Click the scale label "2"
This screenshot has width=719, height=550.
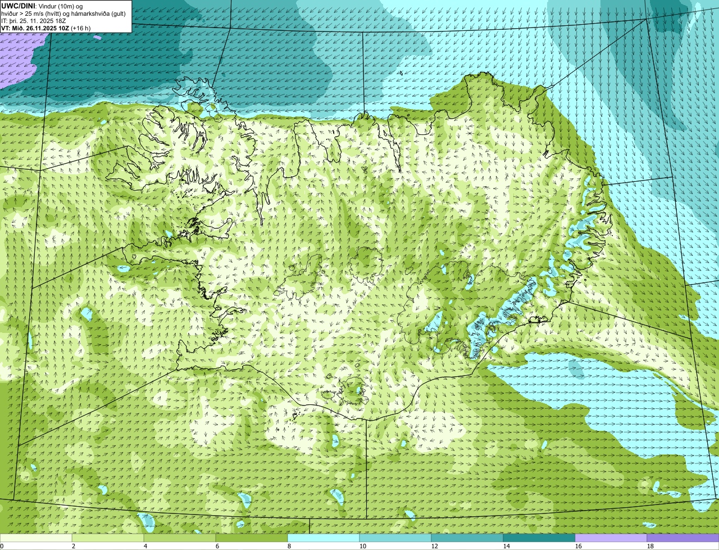[74, 546]
